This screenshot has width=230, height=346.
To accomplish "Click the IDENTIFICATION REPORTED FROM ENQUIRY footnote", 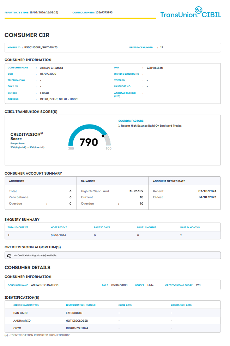I will [x=37, y=335].
